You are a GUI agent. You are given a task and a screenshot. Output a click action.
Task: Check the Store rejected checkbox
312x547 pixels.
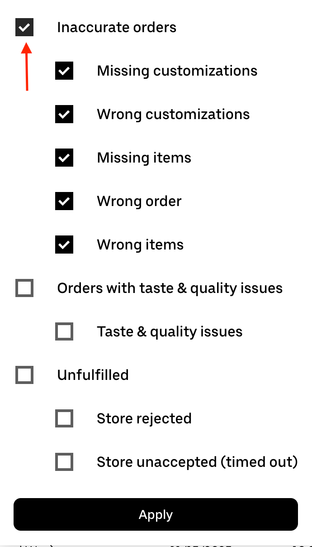pos(64,418)
